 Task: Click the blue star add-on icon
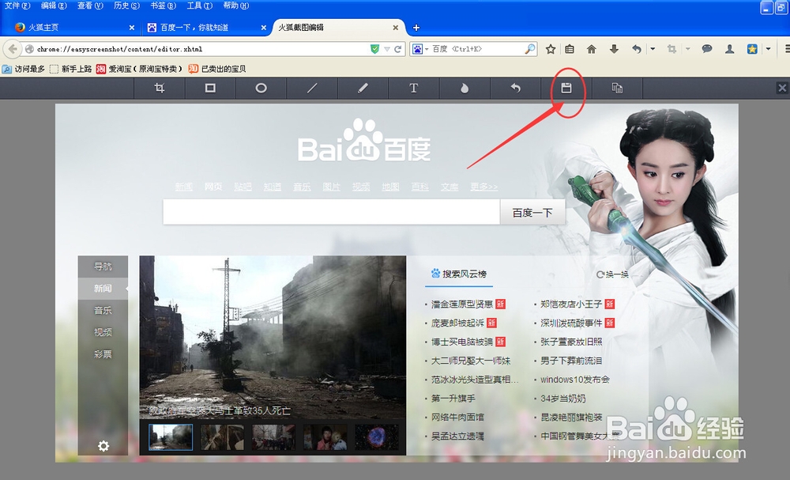coord(752,49)
